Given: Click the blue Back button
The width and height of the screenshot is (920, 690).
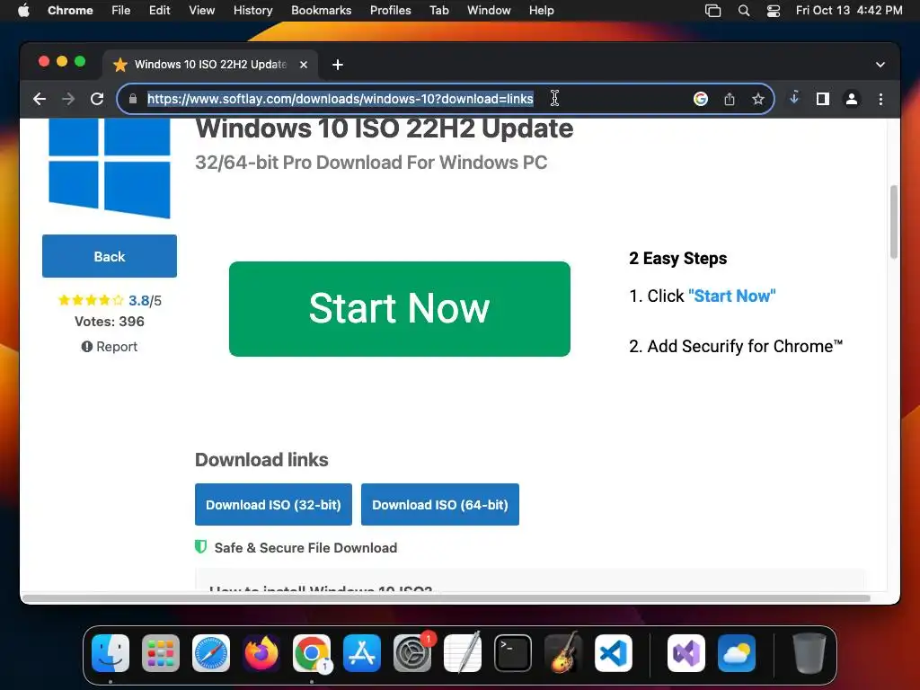Looking at the screenshot, I should (109, 256).
